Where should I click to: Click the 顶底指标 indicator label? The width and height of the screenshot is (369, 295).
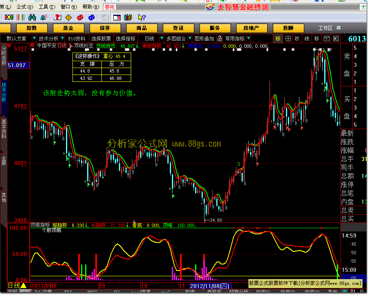click(x=40, y=225)
